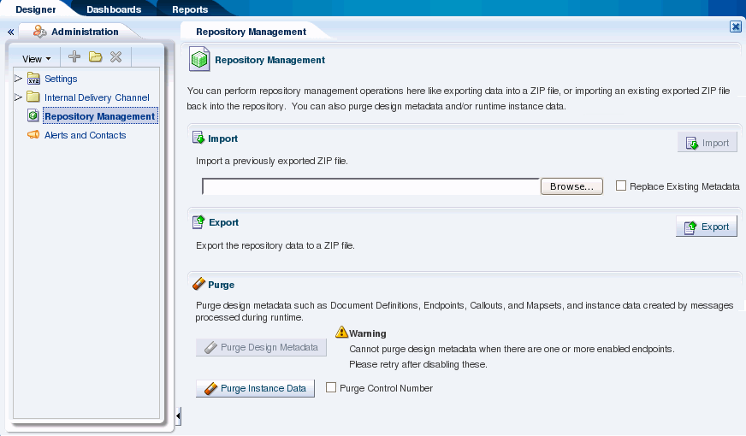
Task: Expand Internal Delivery Channel node
Action: click(x=18, y=97)
